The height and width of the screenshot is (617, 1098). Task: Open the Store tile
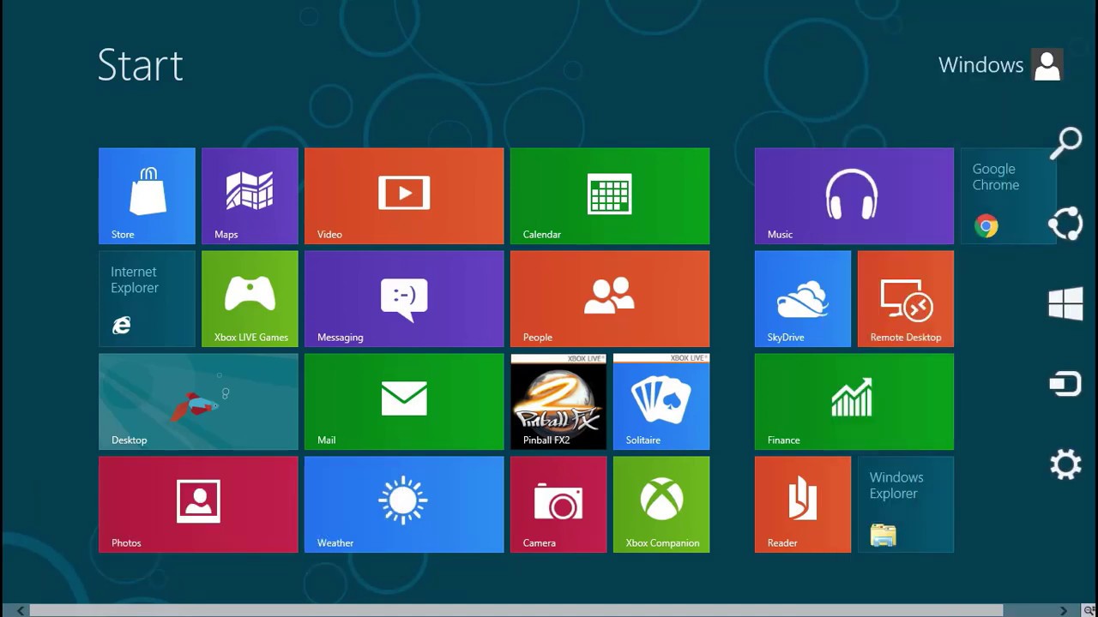(x=147, y=196)
